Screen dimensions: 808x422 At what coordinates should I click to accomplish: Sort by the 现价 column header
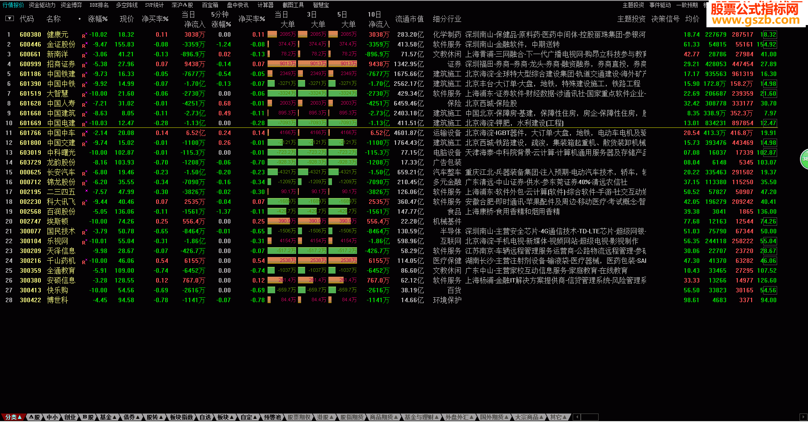127,19
